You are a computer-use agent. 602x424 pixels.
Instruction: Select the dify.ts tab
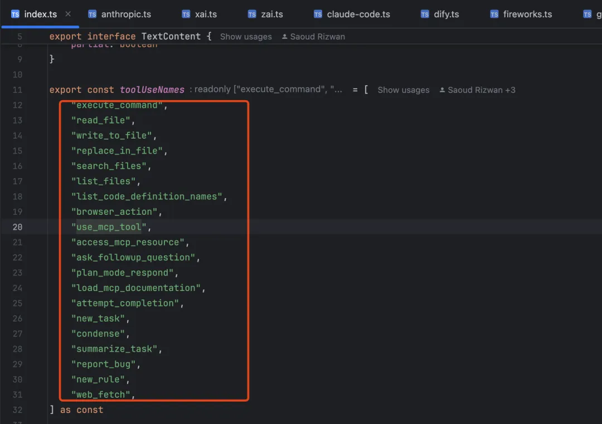[x=446, y=14]
